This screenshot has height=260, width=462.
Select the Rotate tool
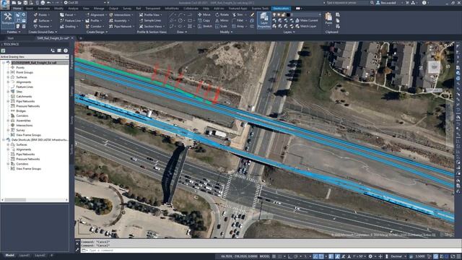222,14
